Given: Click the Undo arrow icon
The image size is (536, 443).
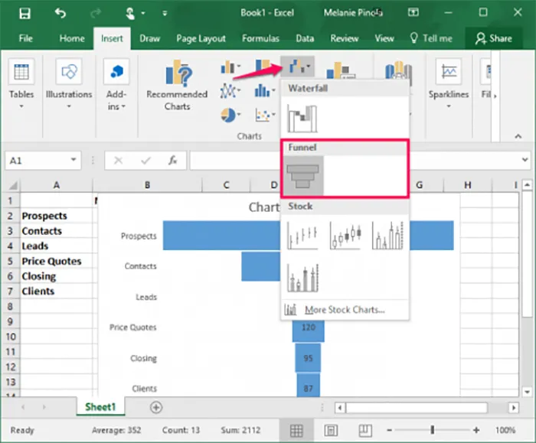Looking at the screenshot, I should pyautogui.click(x=61, y=13).
